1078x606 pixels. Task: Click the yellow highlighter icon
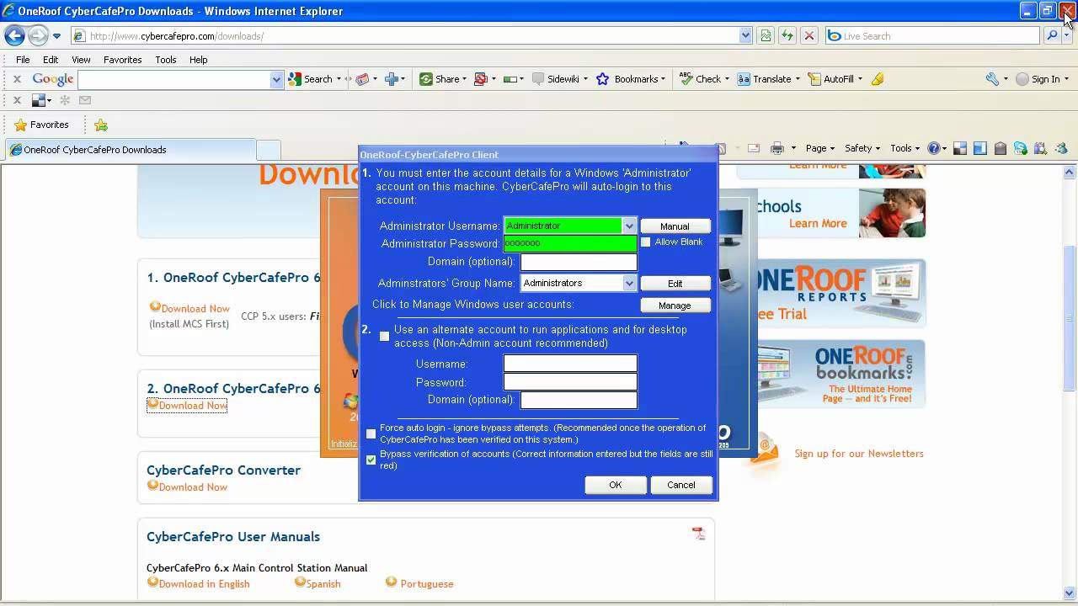coord(878,79)
